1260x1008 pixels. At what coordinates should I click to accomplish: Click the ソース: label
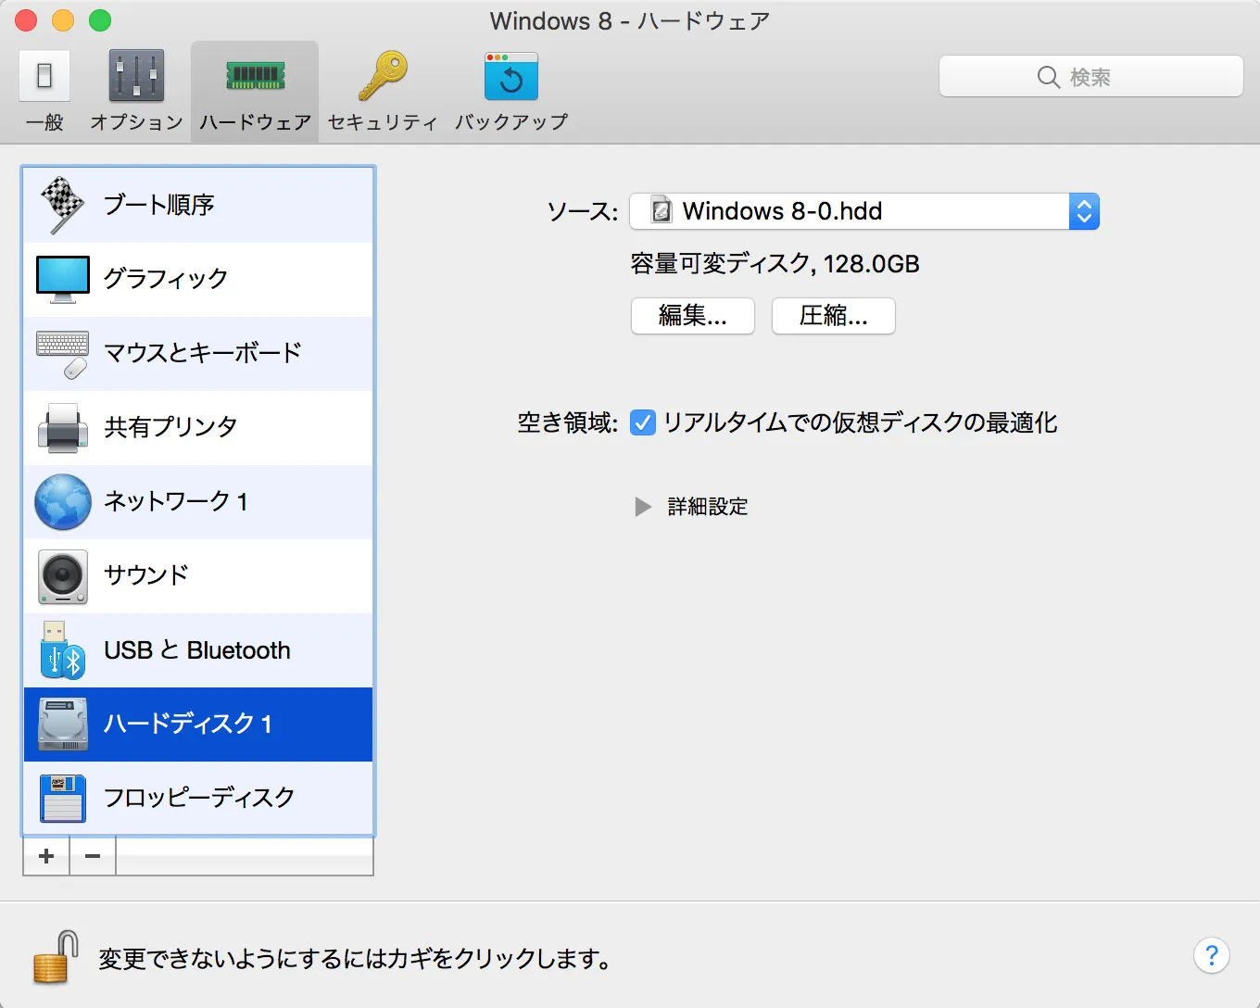(583, 212)
